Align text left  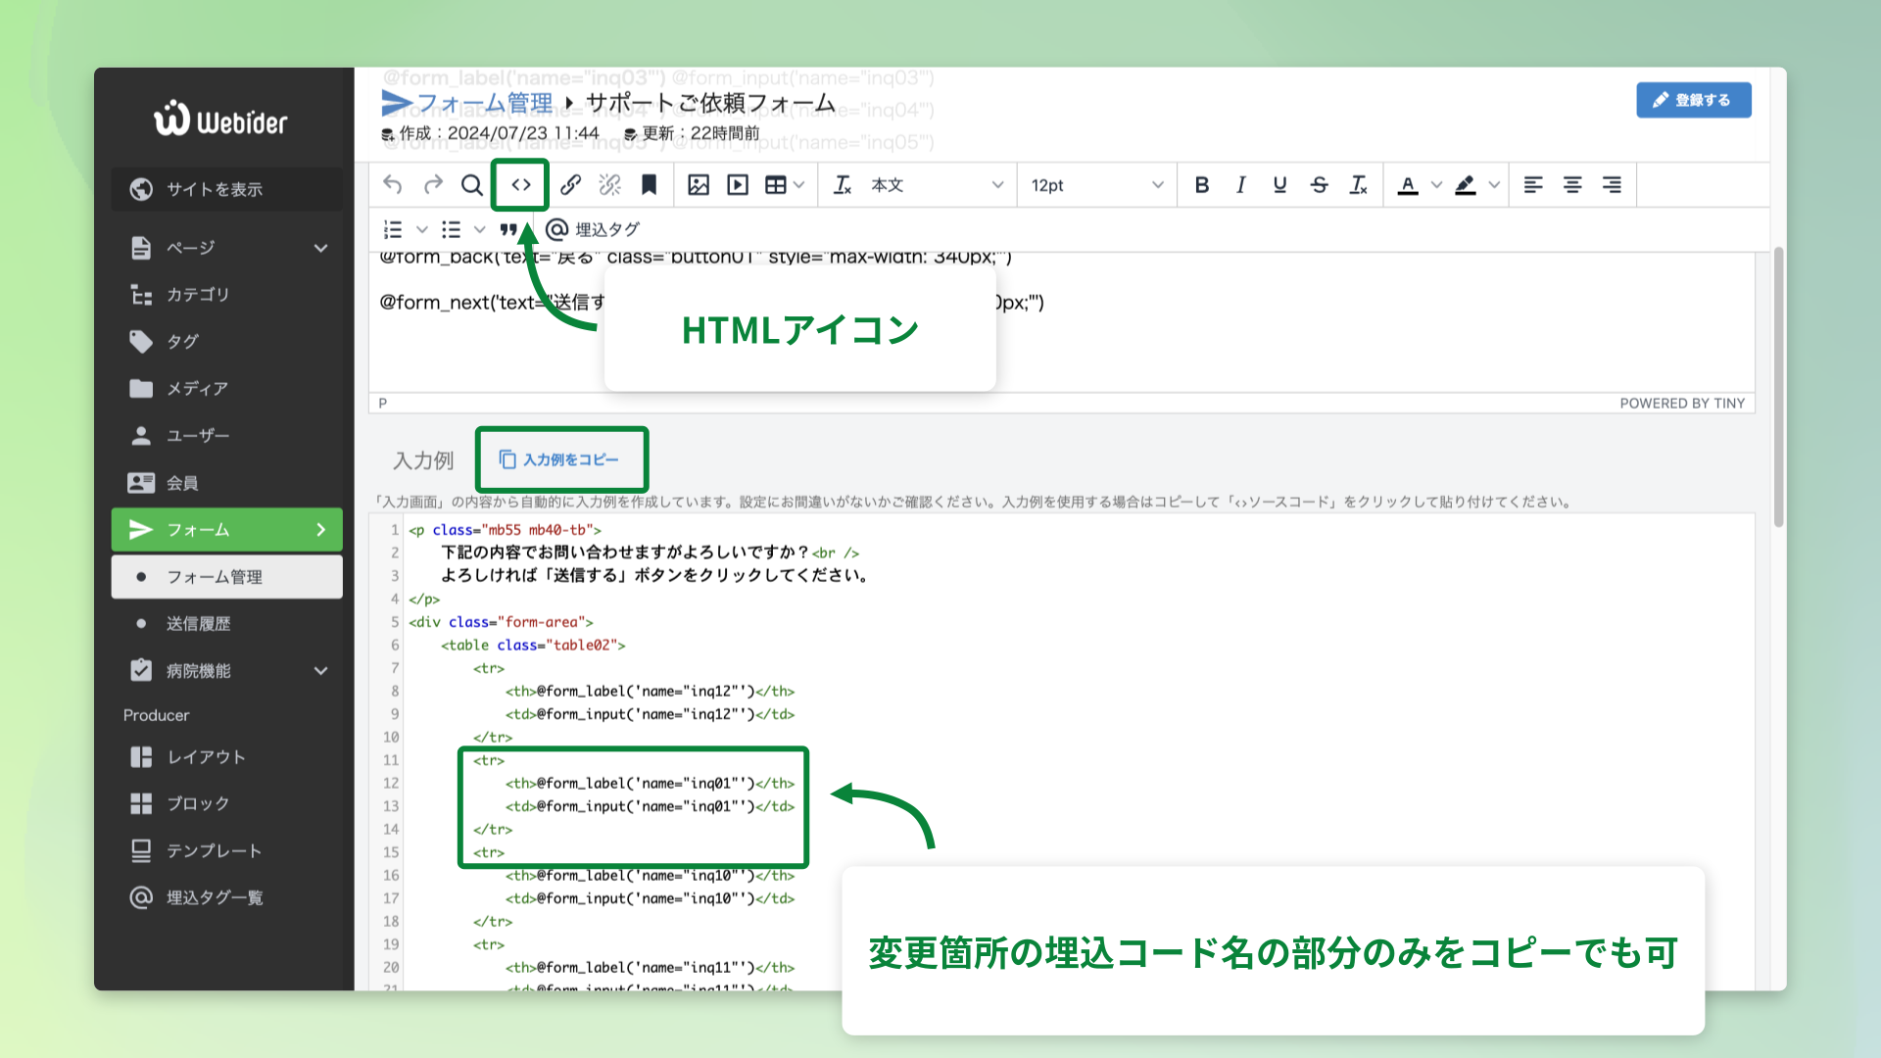[x=1533, y=185]
